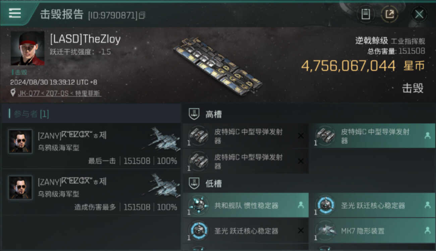Select the 参与者 [1] tab
Screen dimensions: 436x251
click(29, 114)
